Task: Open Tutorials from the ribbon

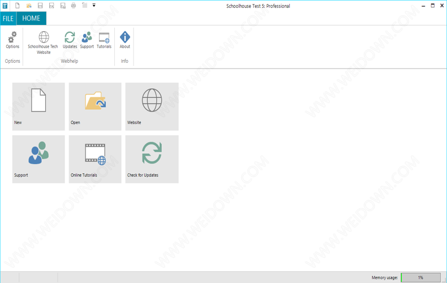Action: [x=104, y=40]
